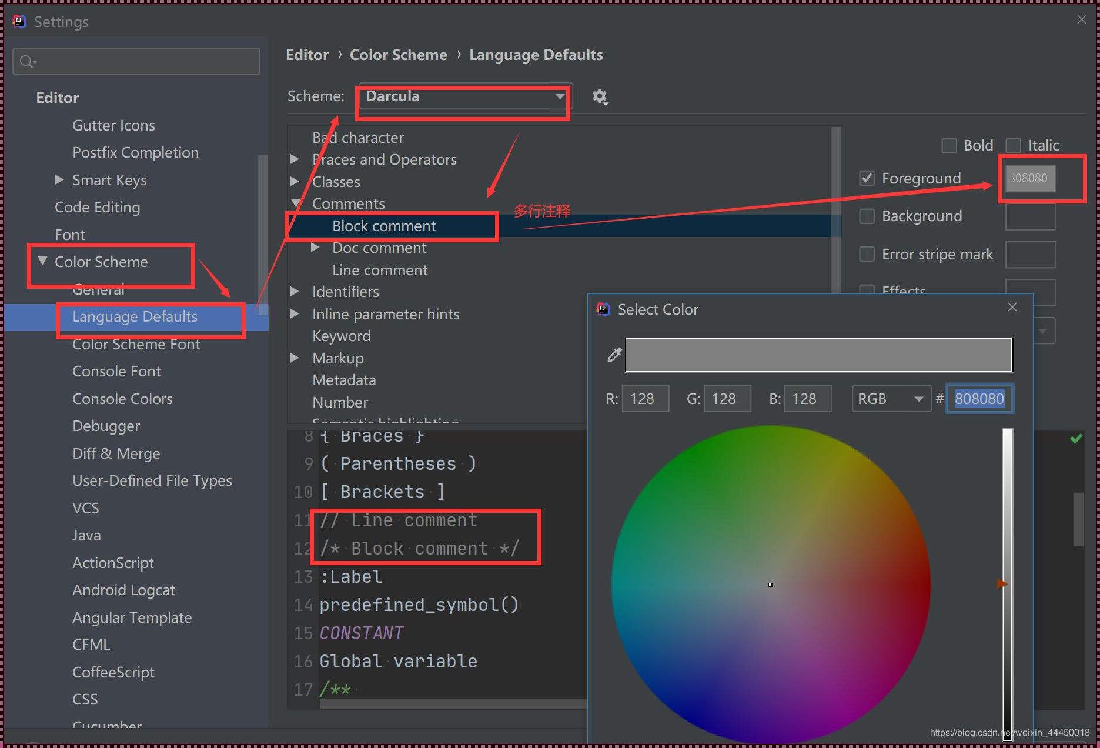
Task: Collapse the Color Scheme tree node
Action: (x=42, y=261)
